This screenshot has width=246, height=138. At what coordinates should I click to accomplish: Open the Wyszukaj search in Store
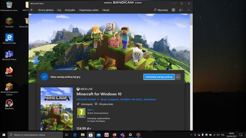click(x=161, y=10)
